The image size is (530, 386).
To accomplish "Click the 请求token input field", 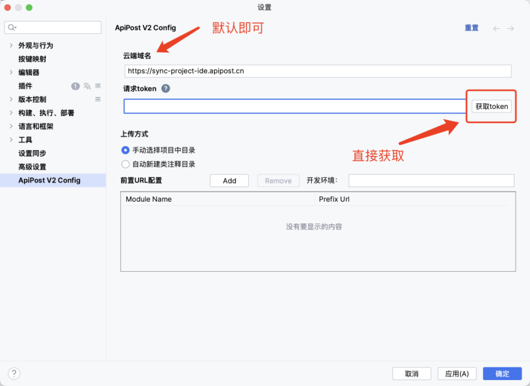I will [295, 106].
